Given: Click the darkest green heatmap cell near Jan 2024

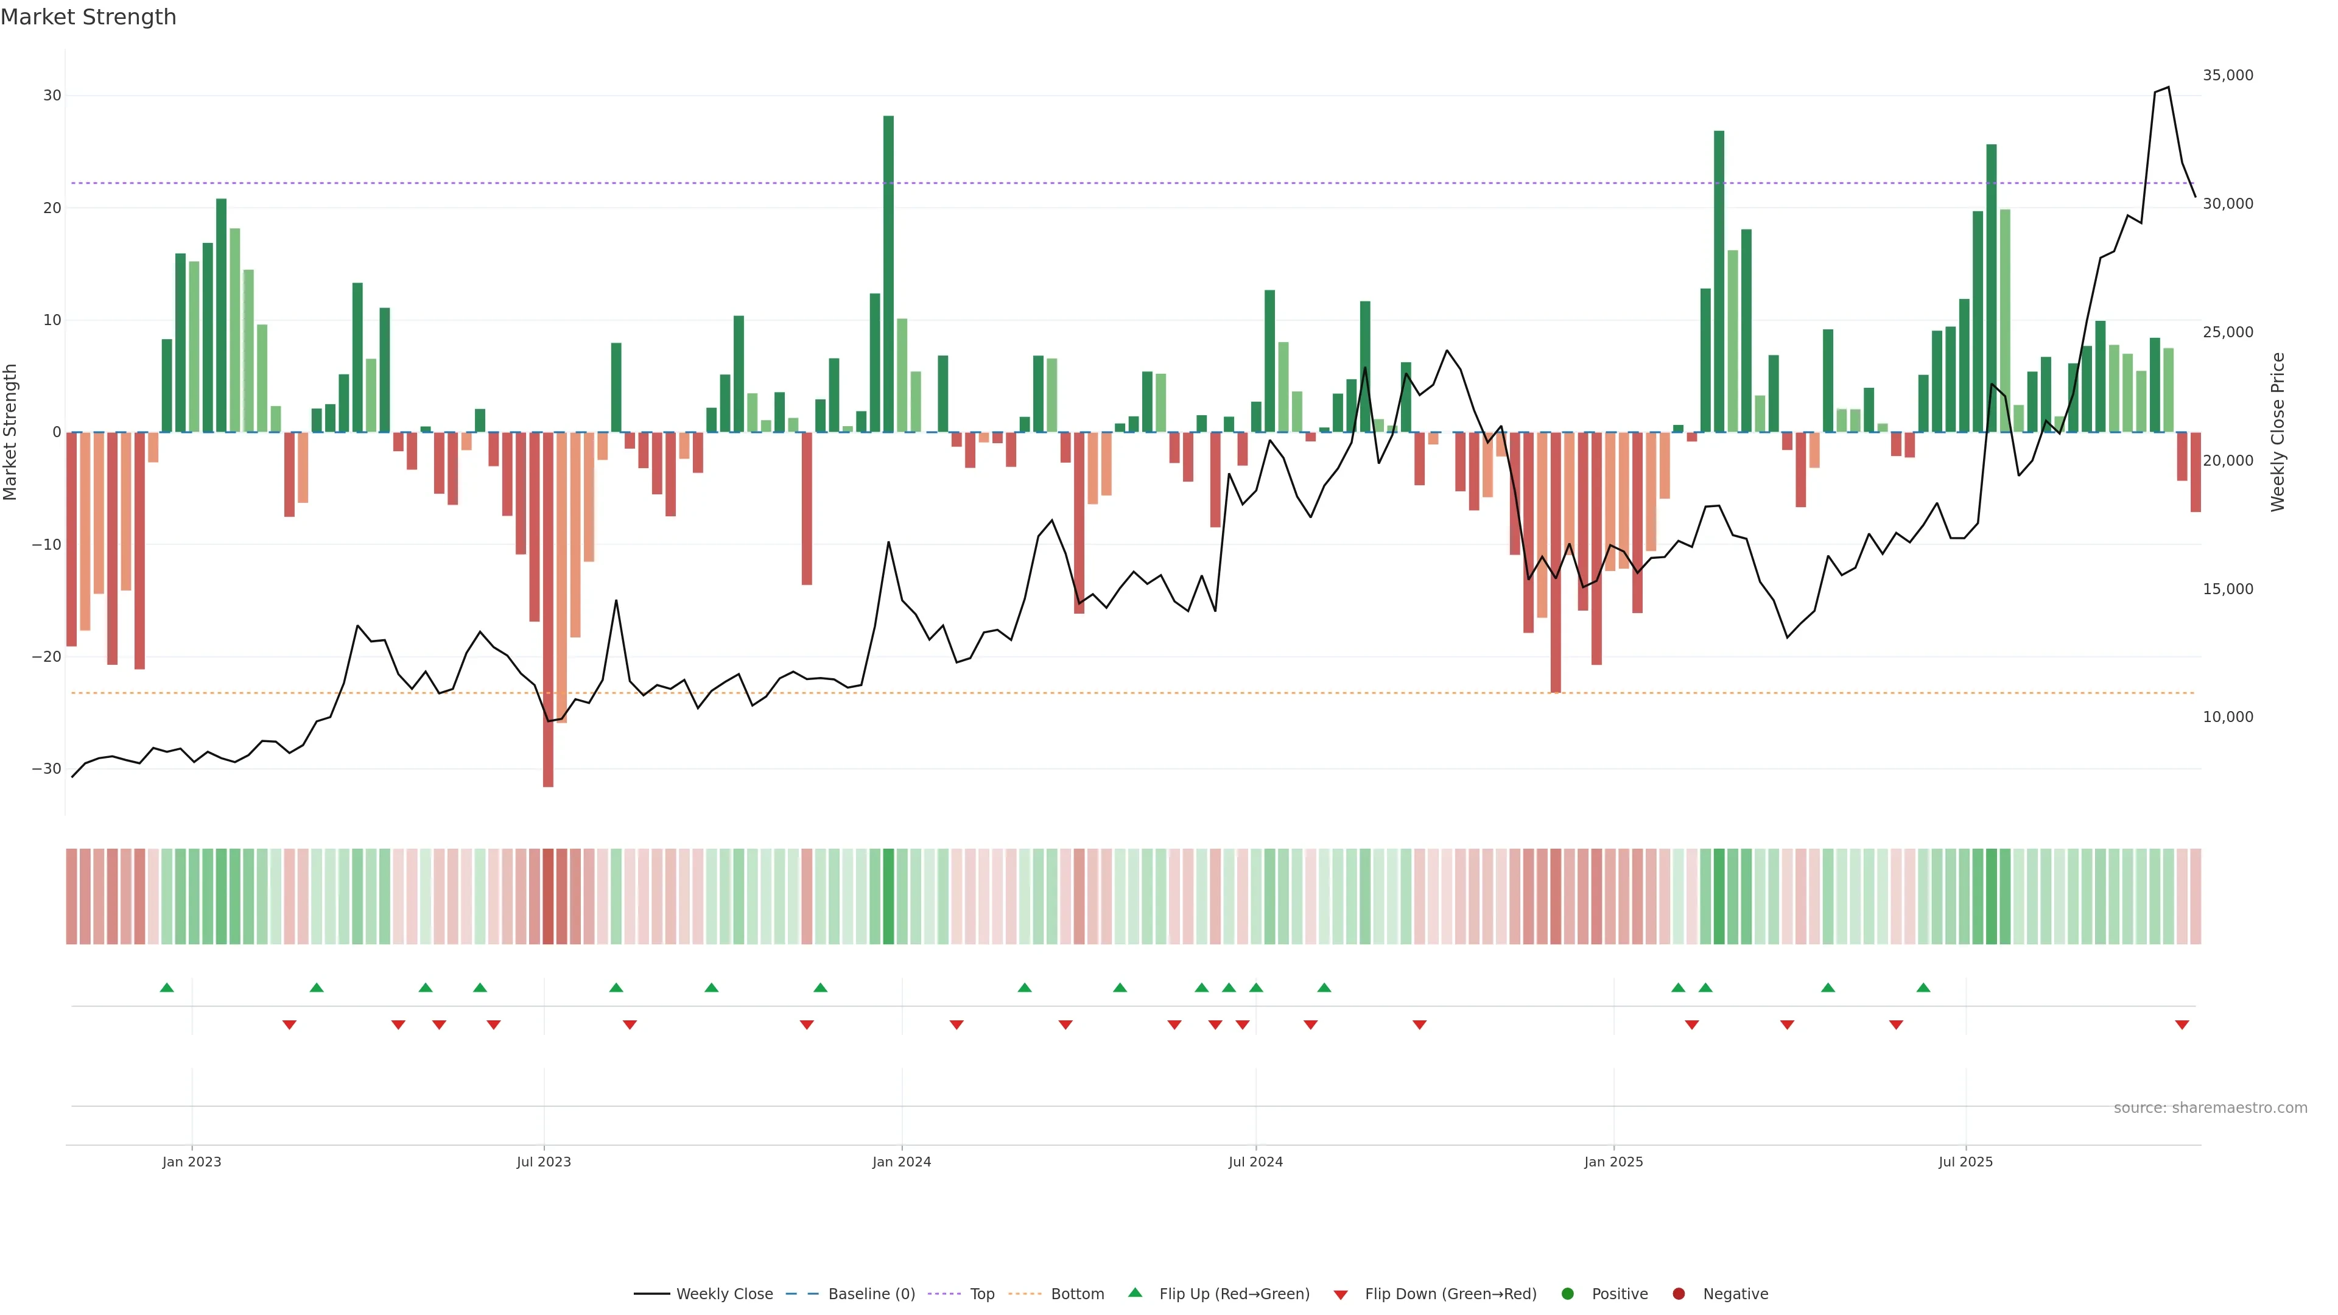Looking at the screenshot, I should click(x=888, y=897).
